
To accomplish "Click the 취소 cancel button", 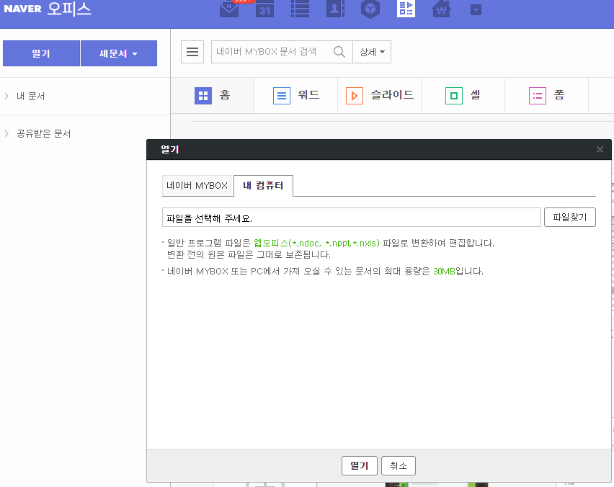I will pyautogui.click(x=399, y=465).
